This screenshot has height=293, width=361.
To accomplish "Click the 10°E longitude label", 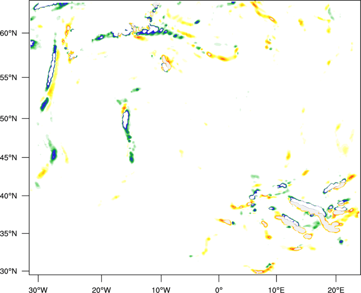I will [276, 290].
